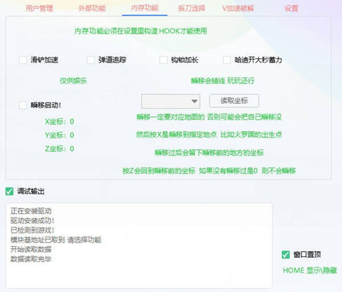Select the 内存功能 tab
342x292 pixels.
pyautogui.click(x=144, y=8)
